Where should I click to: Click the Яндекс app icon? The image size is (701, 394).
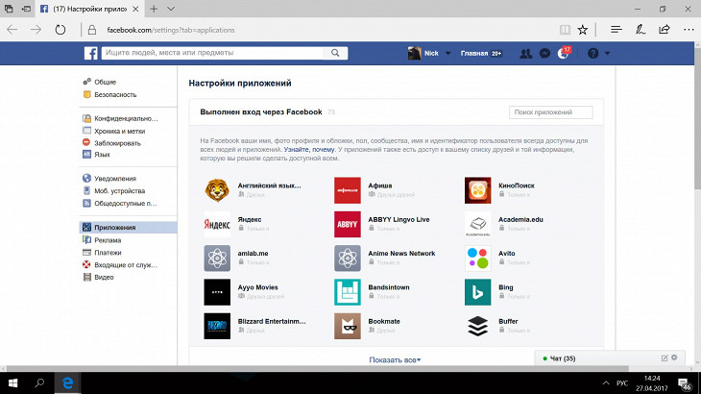point(217,224)
